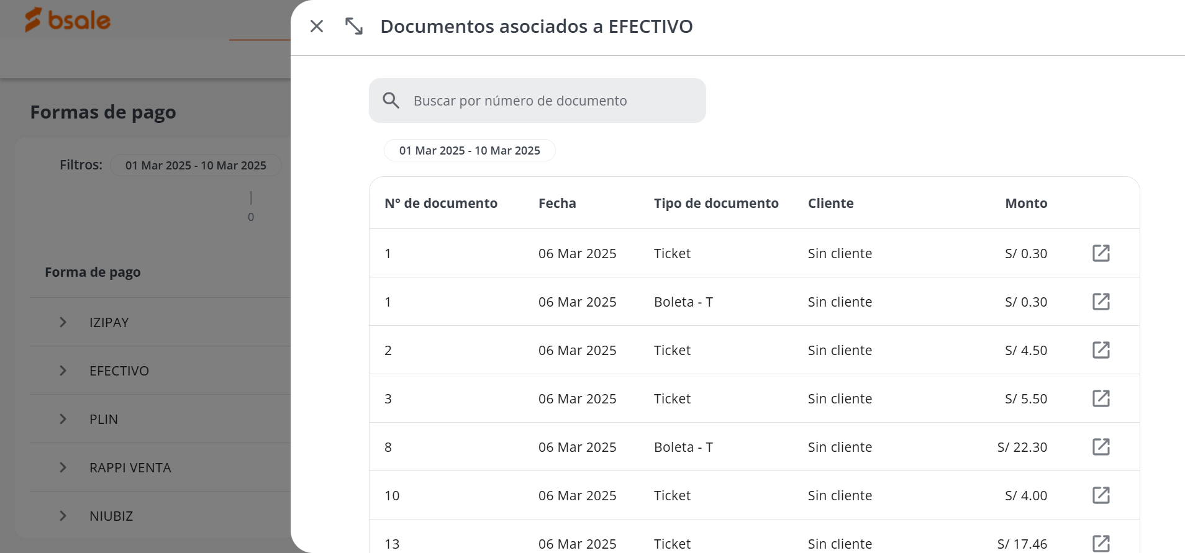Click the Fecha column header
This screenshot has width=1185, height=553.
click(x=557, y=204)
